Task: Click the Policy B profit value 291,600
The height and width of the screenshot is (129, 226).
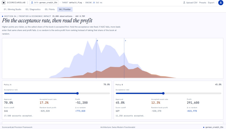Action: 193,103
